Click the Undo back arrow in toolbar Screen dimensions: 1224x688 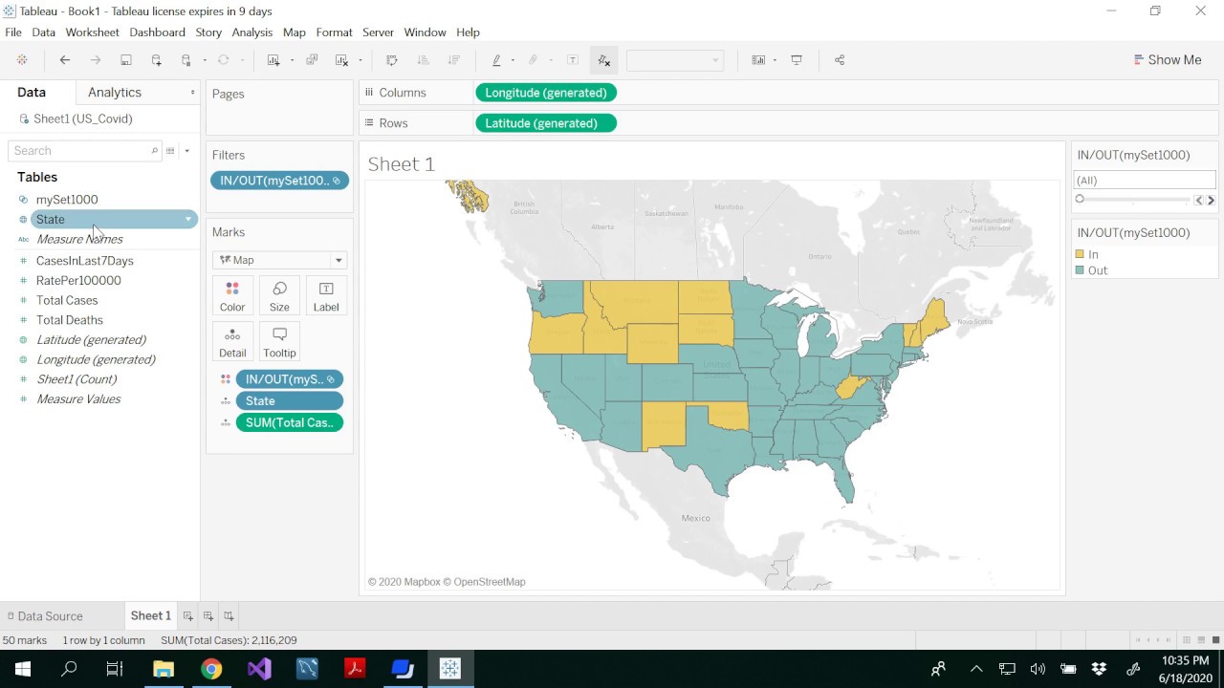coord(65,60)
